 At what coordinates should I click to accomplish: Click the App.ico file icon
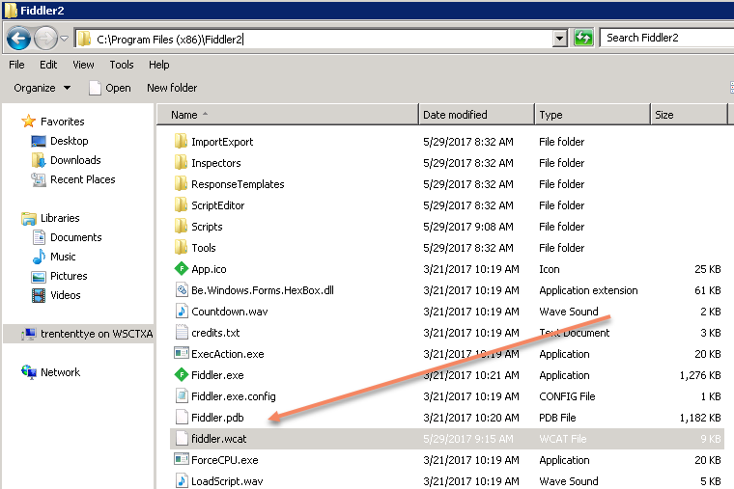click(181, 269)
